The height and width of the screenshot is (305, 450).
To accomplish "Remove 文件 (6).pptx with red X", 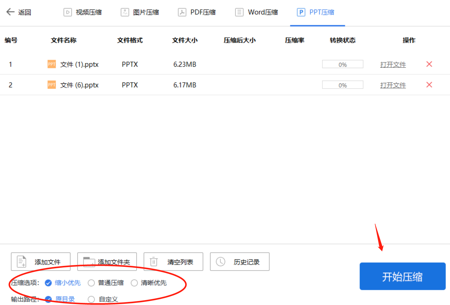I will click(x=429, y=85).
